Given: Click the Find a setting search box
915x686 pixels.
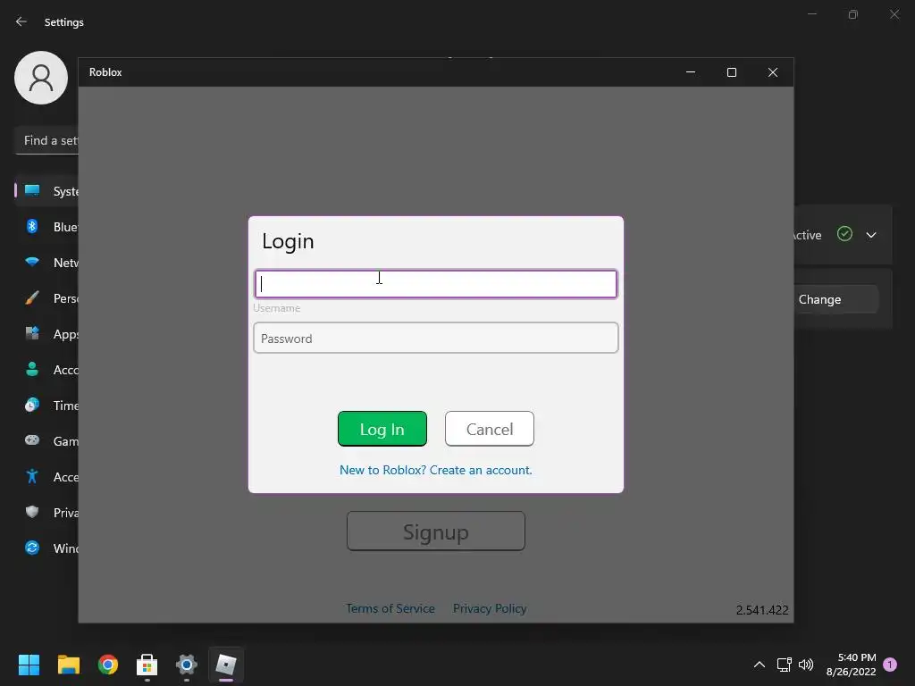Looking at the screenshot, I should coord(46,140).
